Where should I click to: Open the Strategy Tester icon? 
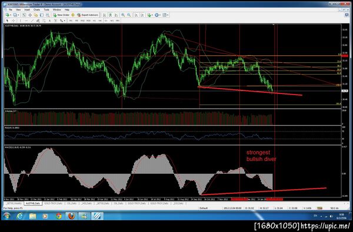pos(48,15)
